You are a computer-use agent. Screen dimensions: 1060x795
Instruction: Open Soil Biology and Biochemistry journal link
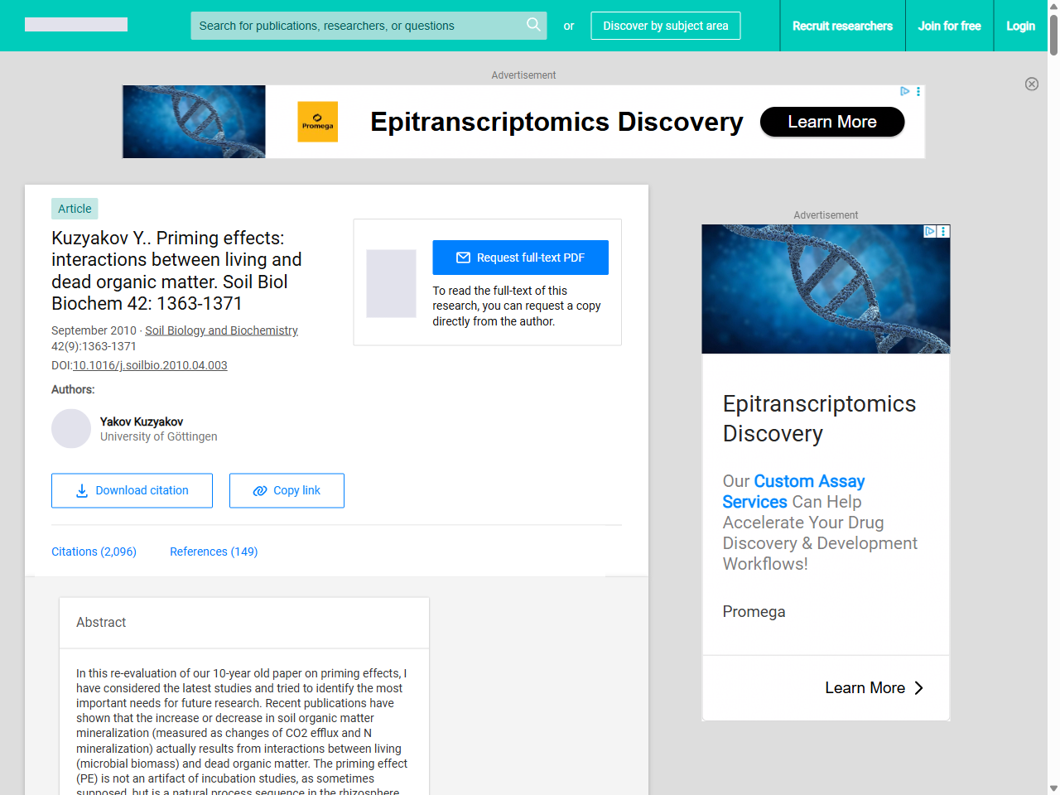click(221, 330)
